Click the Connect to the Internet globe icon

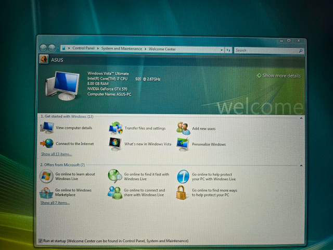tap(47, 143)
